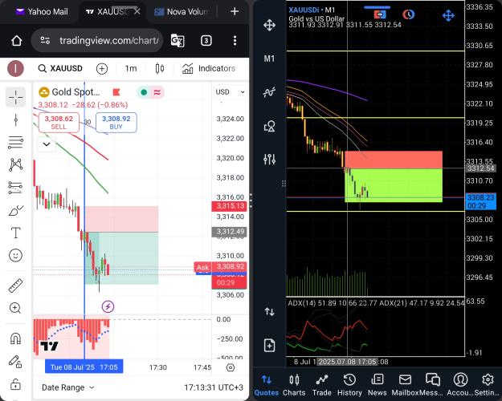This screenshot has height=401, width=502.
Task: Click the MT5 crosshair move icon in sidebar
Action: point(269,25)
